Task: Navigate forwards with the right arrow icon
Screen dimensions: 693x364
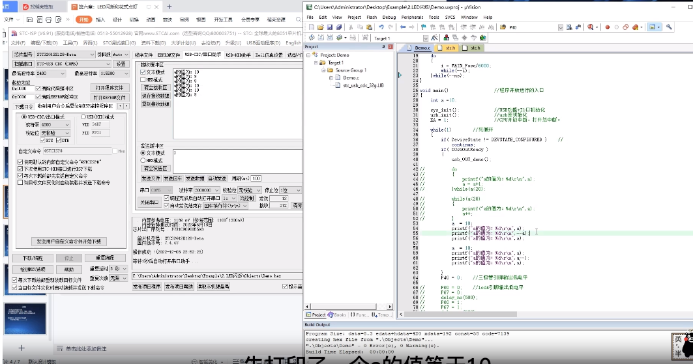Action: tap(411, 27)
